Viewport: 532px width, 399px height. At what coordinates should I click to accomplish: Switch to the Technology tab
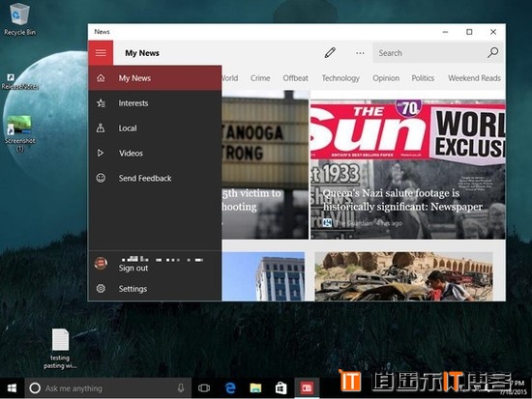[x=340, y=78]
